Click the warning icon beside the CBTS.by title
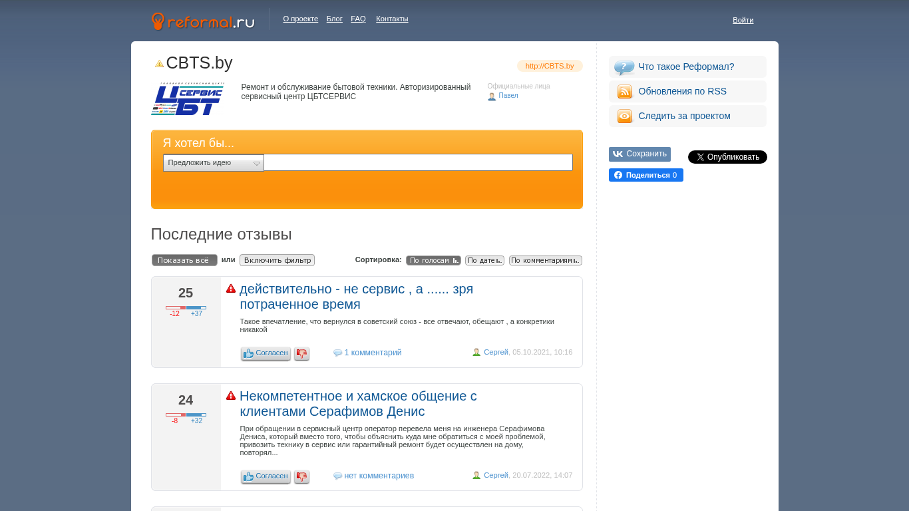 click(x=159, y=64)
